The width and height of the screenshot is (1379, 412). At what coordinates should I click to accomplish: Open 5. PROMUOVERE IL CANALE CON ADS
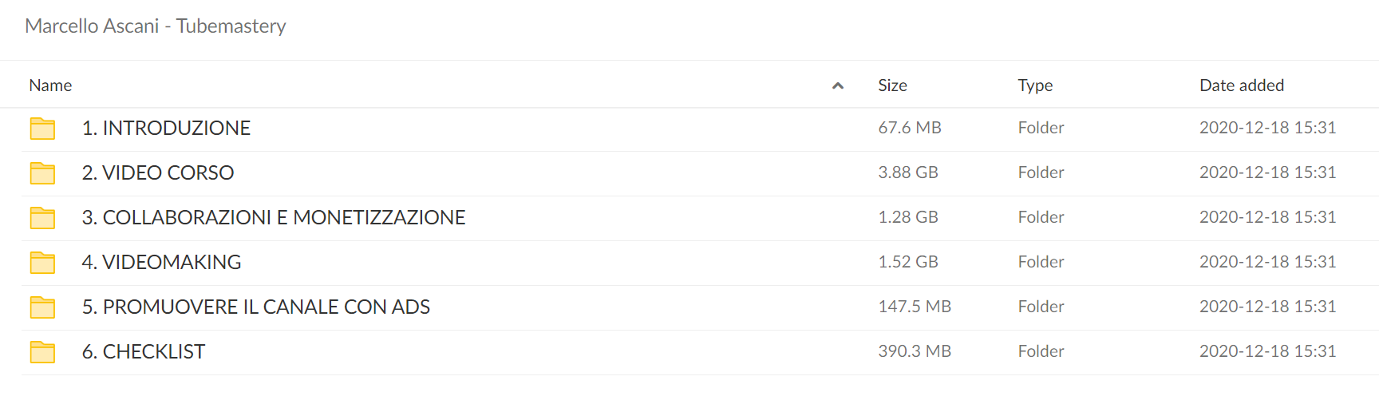click(x=256, y=307)
